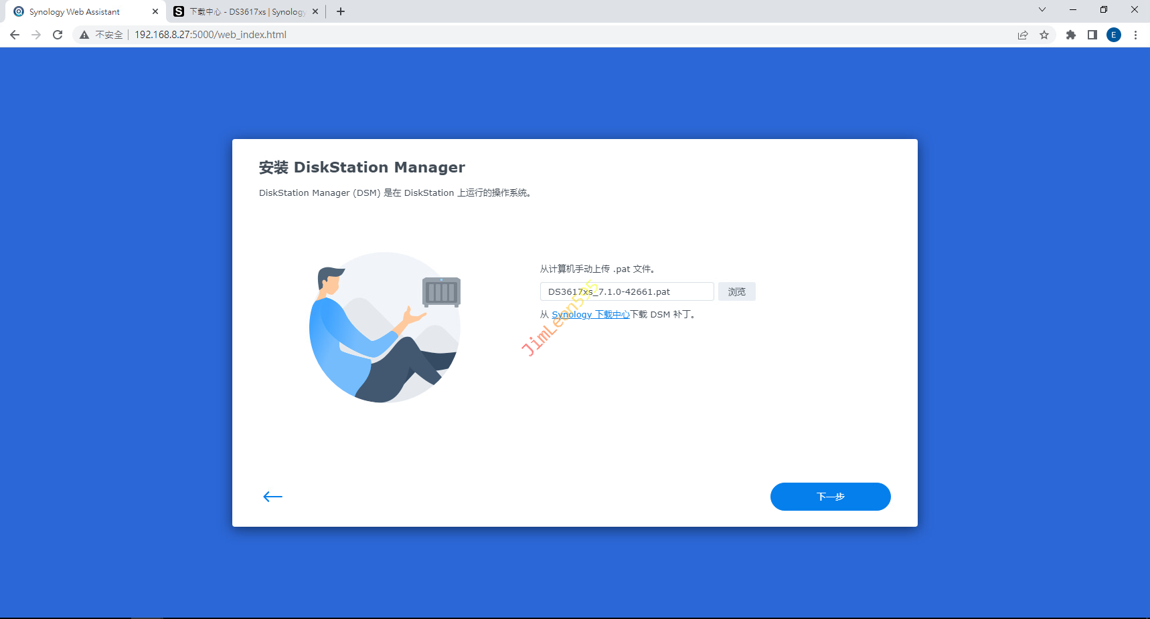Open Chrome three-dot menu

[x=1135, y=35]
